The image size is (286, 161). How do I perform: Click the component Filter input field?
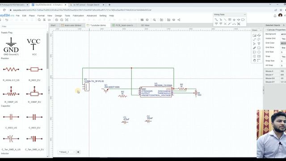pos(24,26)
